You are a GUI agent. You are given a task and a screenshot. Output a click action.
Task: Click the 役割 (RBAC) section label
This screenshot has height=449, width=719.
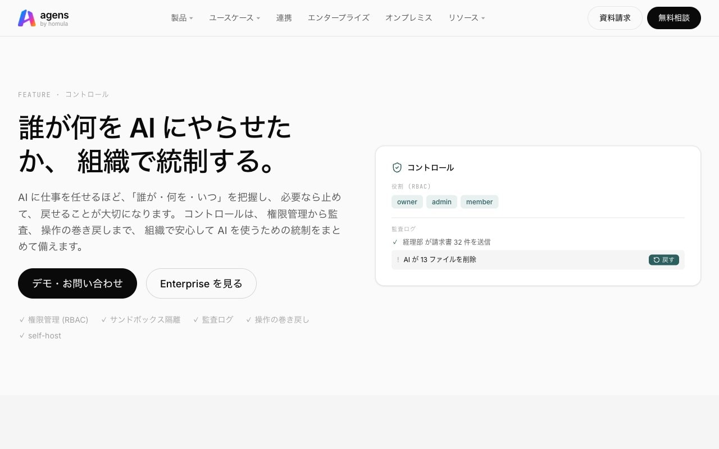tap(411, 186)
